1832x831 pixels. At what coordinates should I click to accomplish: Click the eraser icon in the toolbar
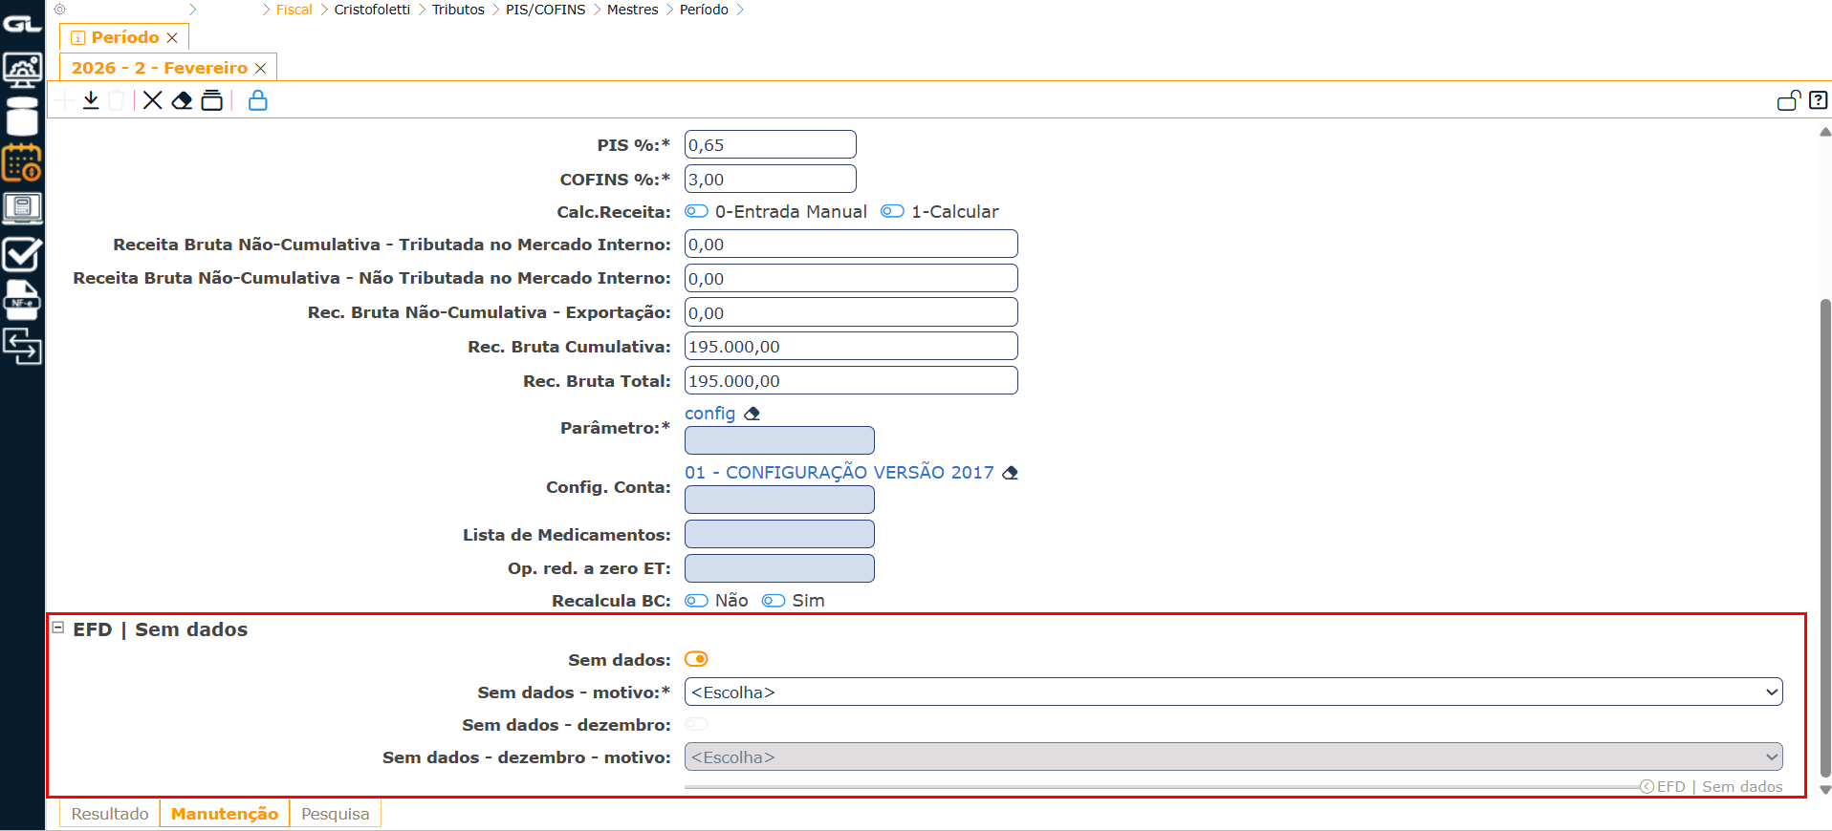click(x=182, y=100)
